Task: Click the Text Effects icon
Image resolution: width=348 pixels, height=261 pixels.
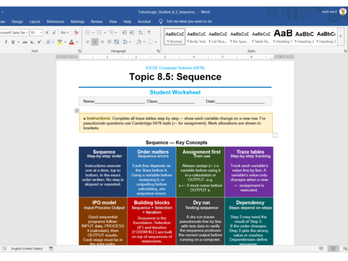Action: tap(48, 42)
